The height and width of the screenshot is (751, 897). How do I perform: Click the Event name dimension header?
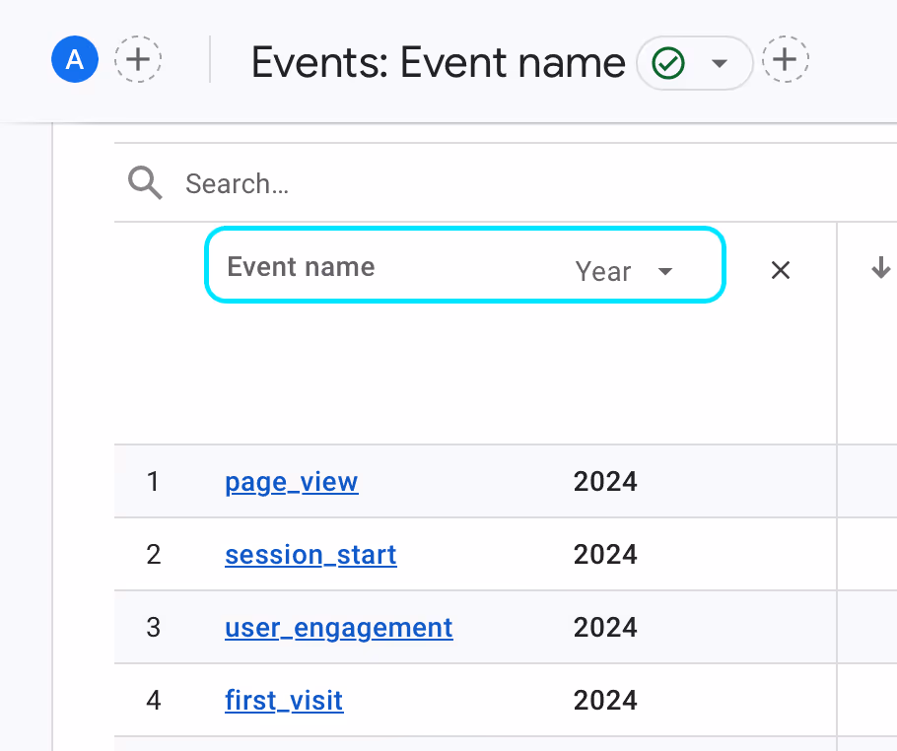pyautogui.click(x=301, y=267)
